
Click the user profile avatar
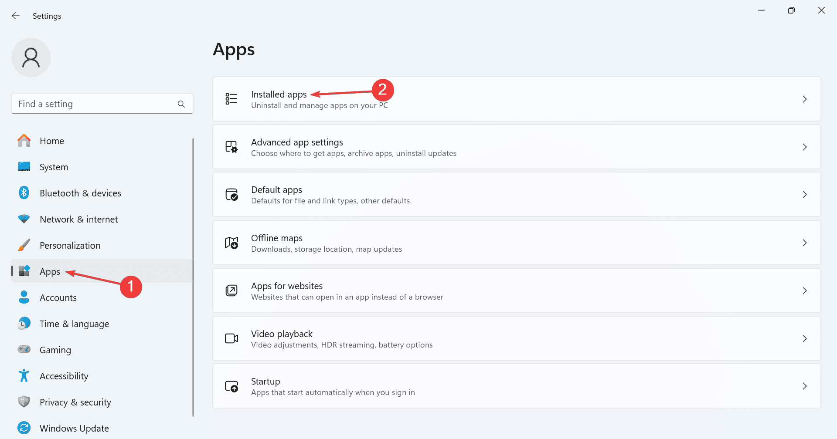point(31,57)
